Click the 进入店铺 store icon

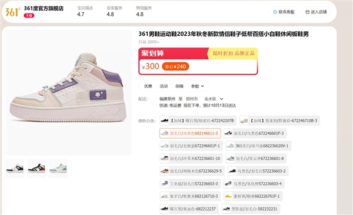point(307,12)
